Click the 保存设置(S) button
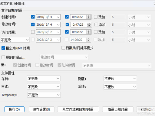155x116 pixels. click(x=41, y=109)
